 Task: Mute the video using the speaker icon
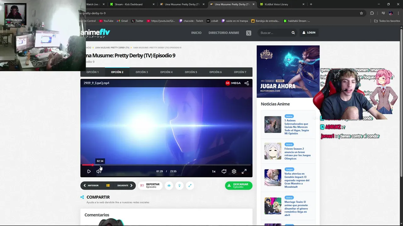99,171
